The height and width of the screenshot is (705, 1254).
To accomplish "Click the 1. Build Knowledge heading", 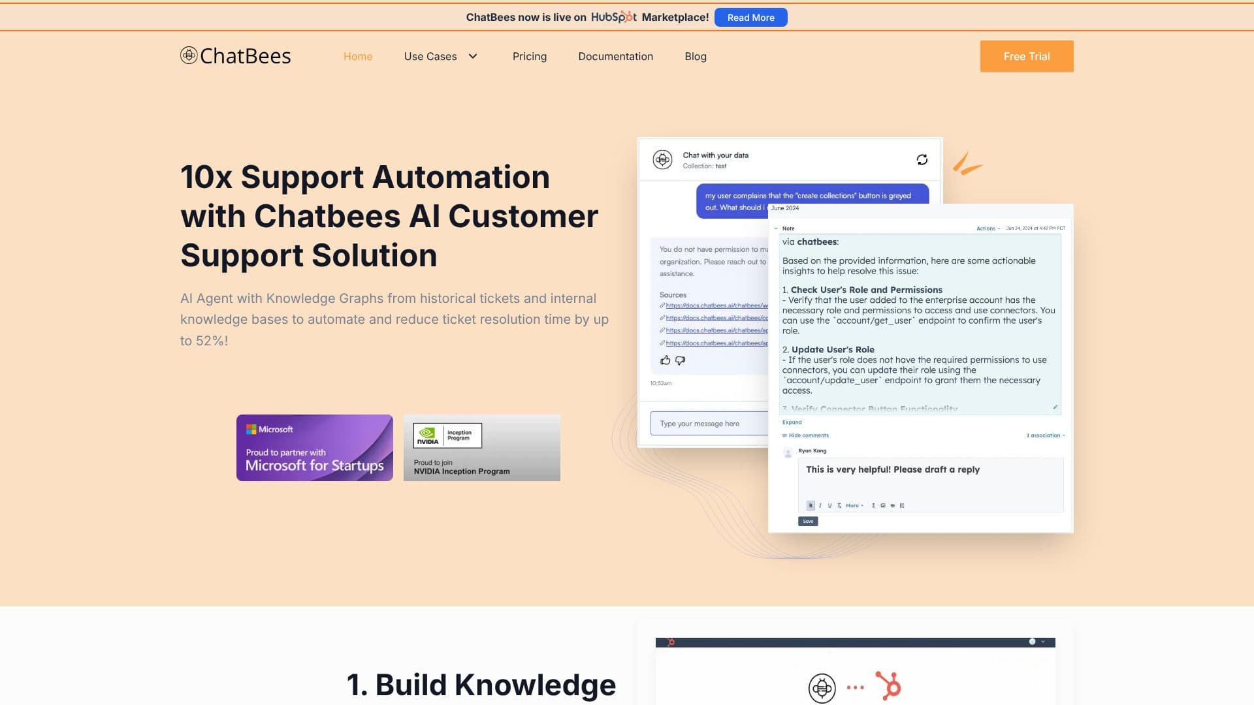I will coord(481,685).
